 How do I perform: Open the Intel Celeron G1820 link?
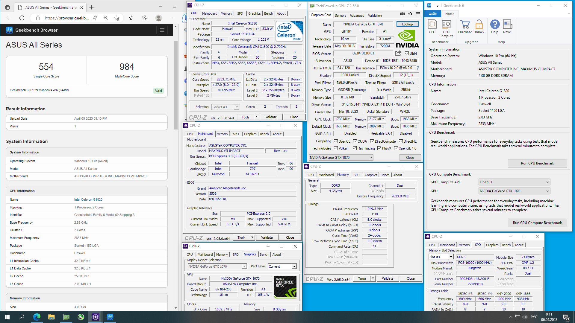tap(88, 199)
